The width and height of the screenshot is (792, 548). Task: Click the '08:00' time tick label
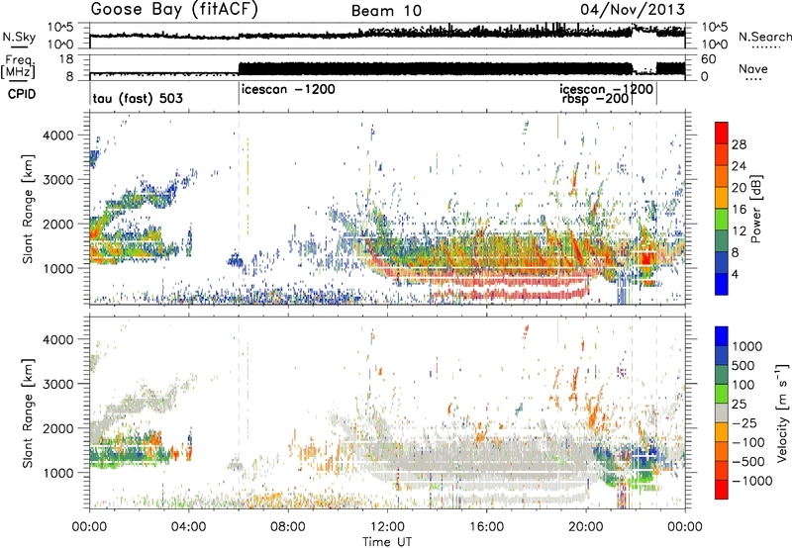[x=288, y=527]
